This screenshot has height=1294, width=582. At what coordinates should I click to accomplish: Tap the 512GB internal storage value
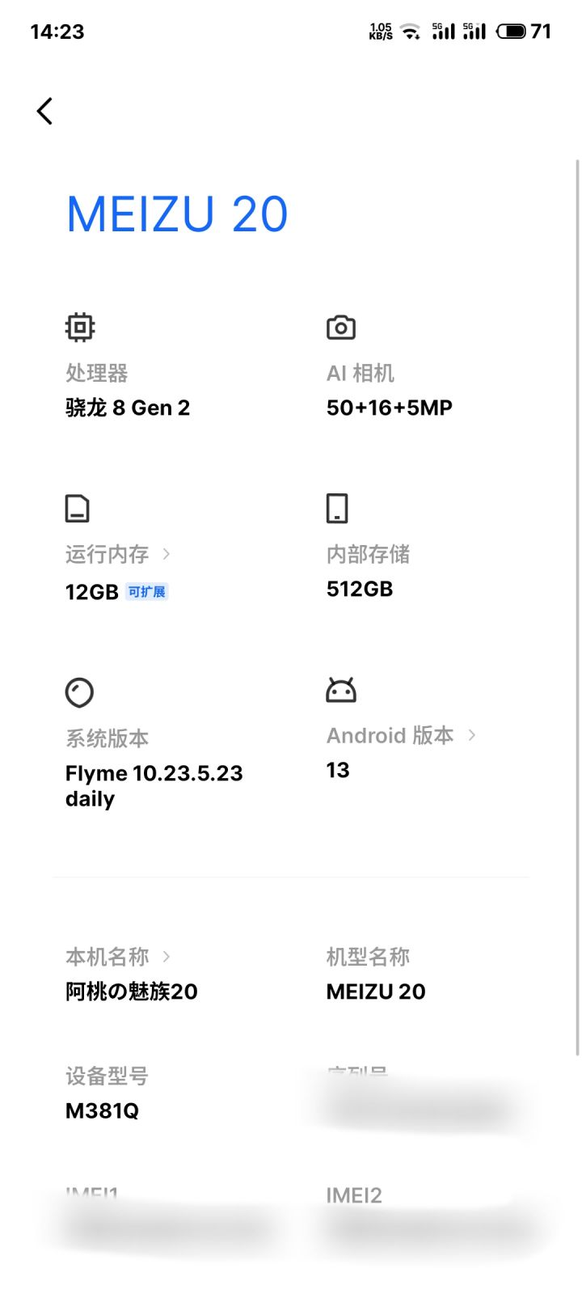(x=360, y=589)
